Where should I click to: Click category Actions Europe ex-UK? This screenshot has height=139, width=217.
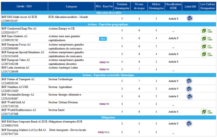click(x=62, y=28)
